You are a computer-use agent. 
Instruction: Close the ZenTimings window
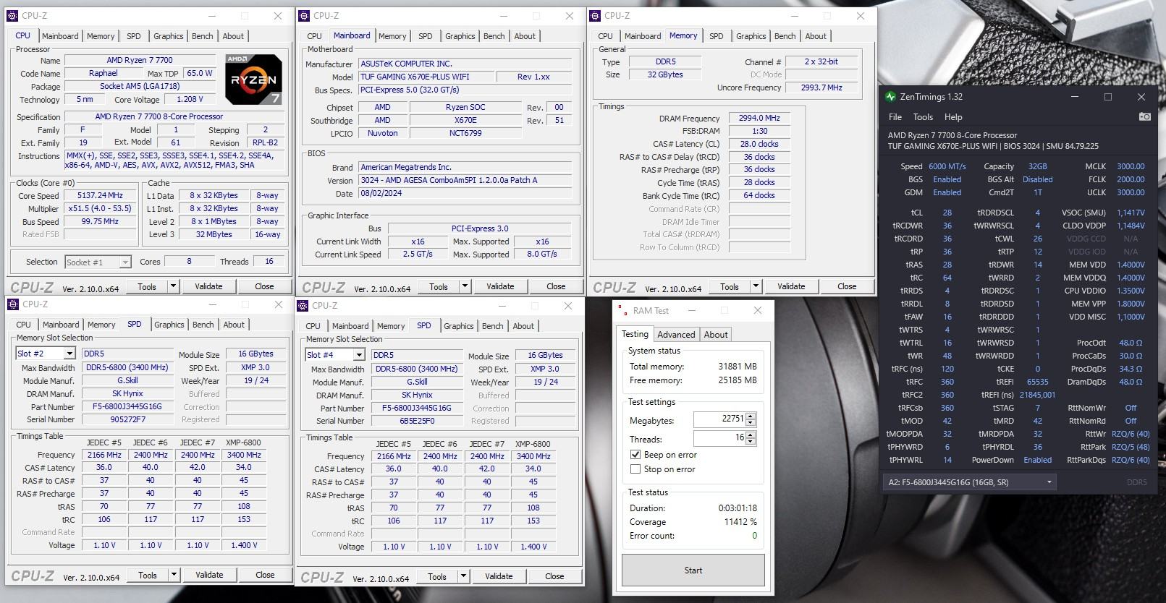tap(1141, 96)
